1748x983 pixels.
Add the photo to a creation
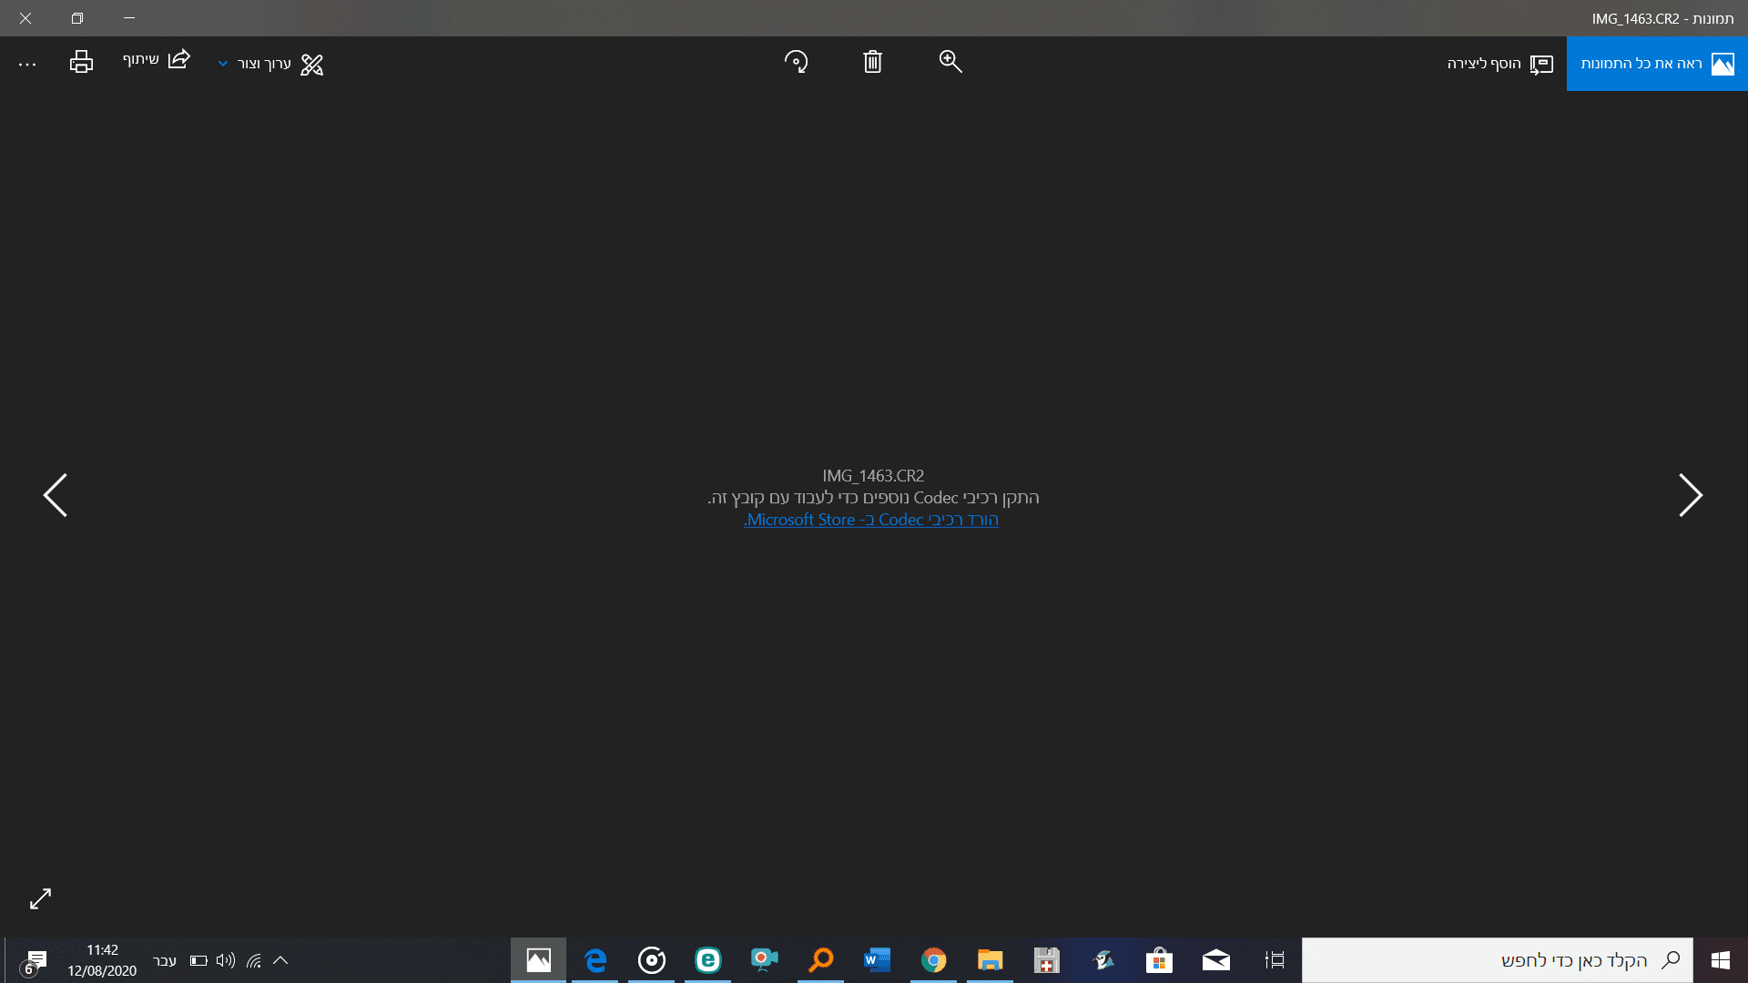coord(1499,64)
